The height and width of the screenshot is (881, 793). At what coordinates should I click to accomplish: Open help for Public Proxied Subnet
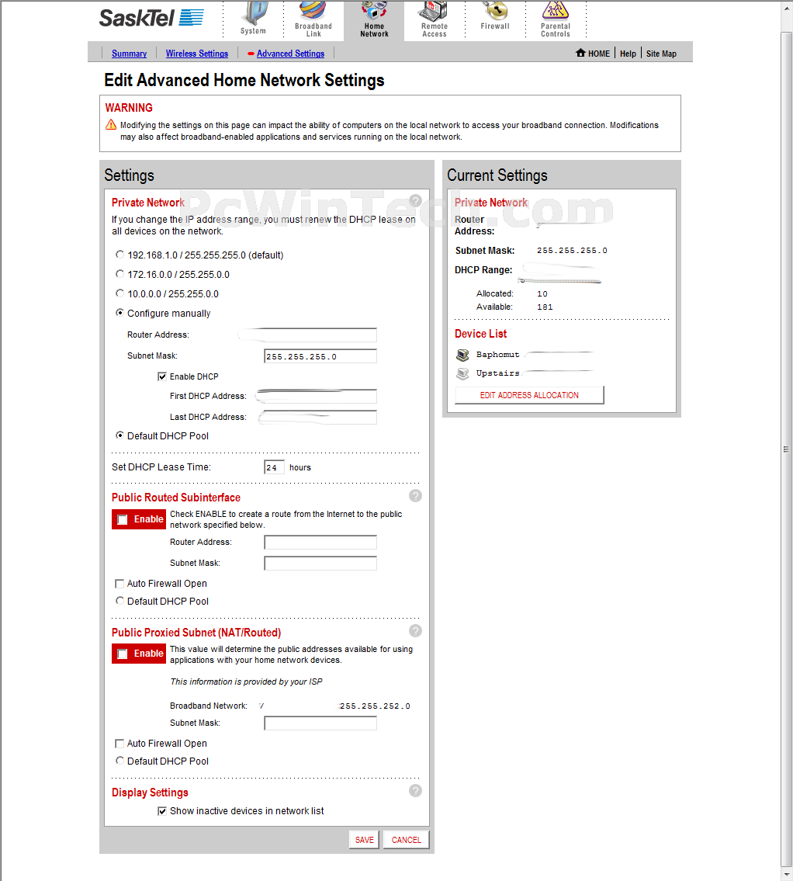point(416,630)
